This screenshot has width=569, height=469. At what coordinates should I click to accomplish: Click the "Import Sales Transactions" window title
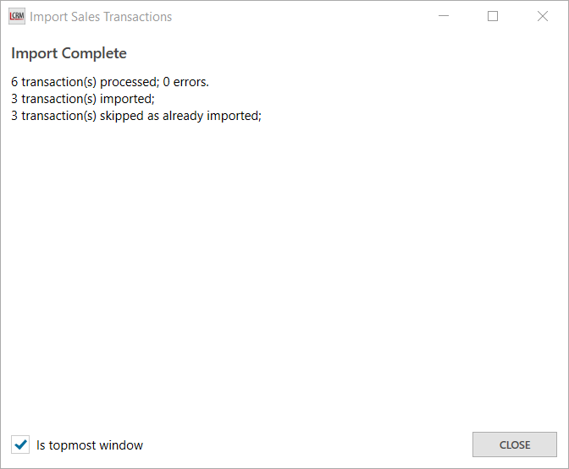pyautogui.click(x=101, y=17)
